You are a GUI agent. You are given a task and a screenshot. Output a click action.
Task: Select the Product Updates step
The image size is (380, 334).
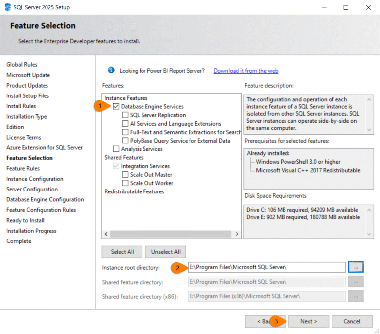pyautogui.click(x=27, y=86)
